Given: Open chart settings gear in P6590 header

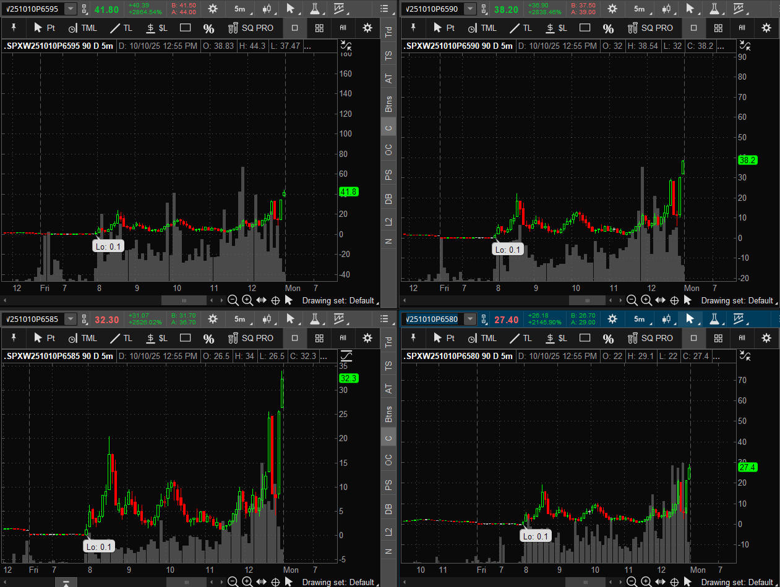Looking at the screenshot, I should click(612, 9).
